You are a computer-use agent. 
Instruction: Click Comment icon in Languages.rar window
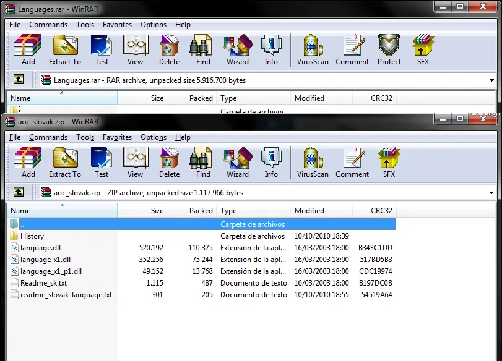click(352, 49)
